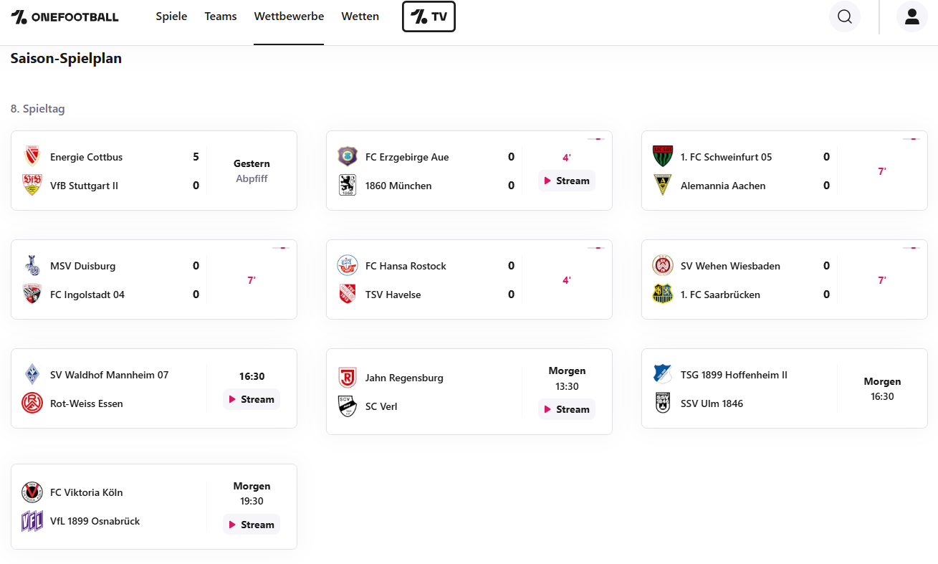Viewport: 938px width, 564px height.
Task: Select the Teams navigation item
Action: click(x=221, y=16)
